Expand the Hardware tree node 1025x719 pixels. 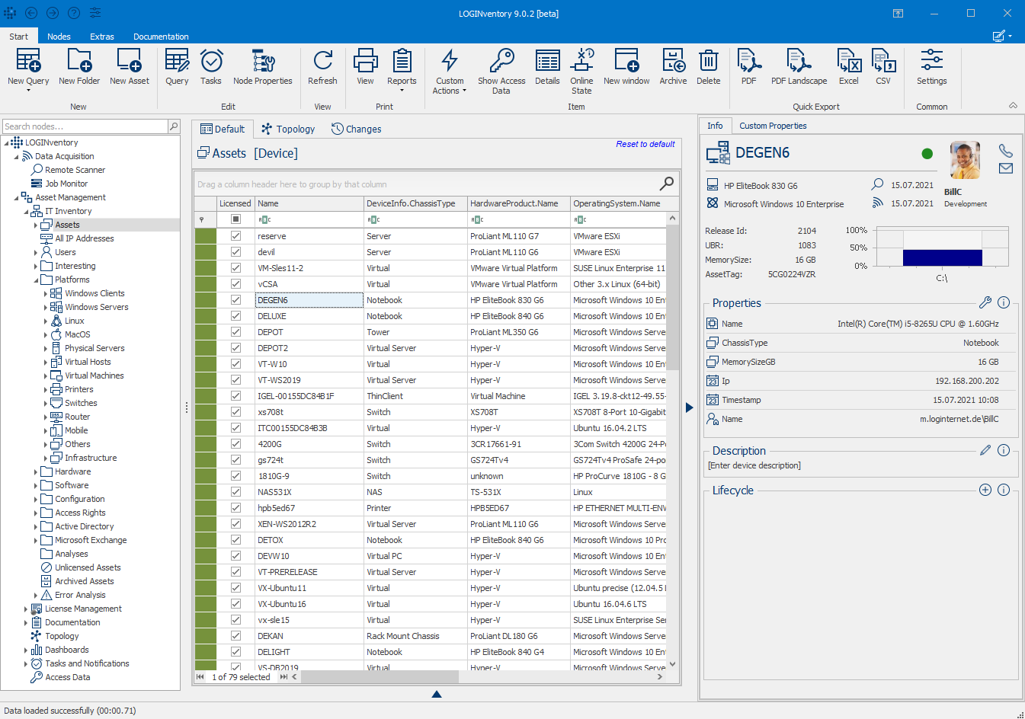point(36,472)
